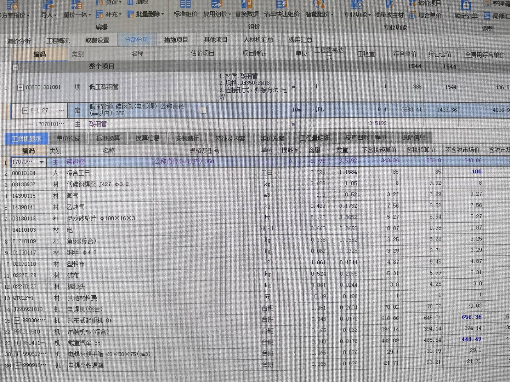Click the upper grid 编码 column header

click(40, 54)
